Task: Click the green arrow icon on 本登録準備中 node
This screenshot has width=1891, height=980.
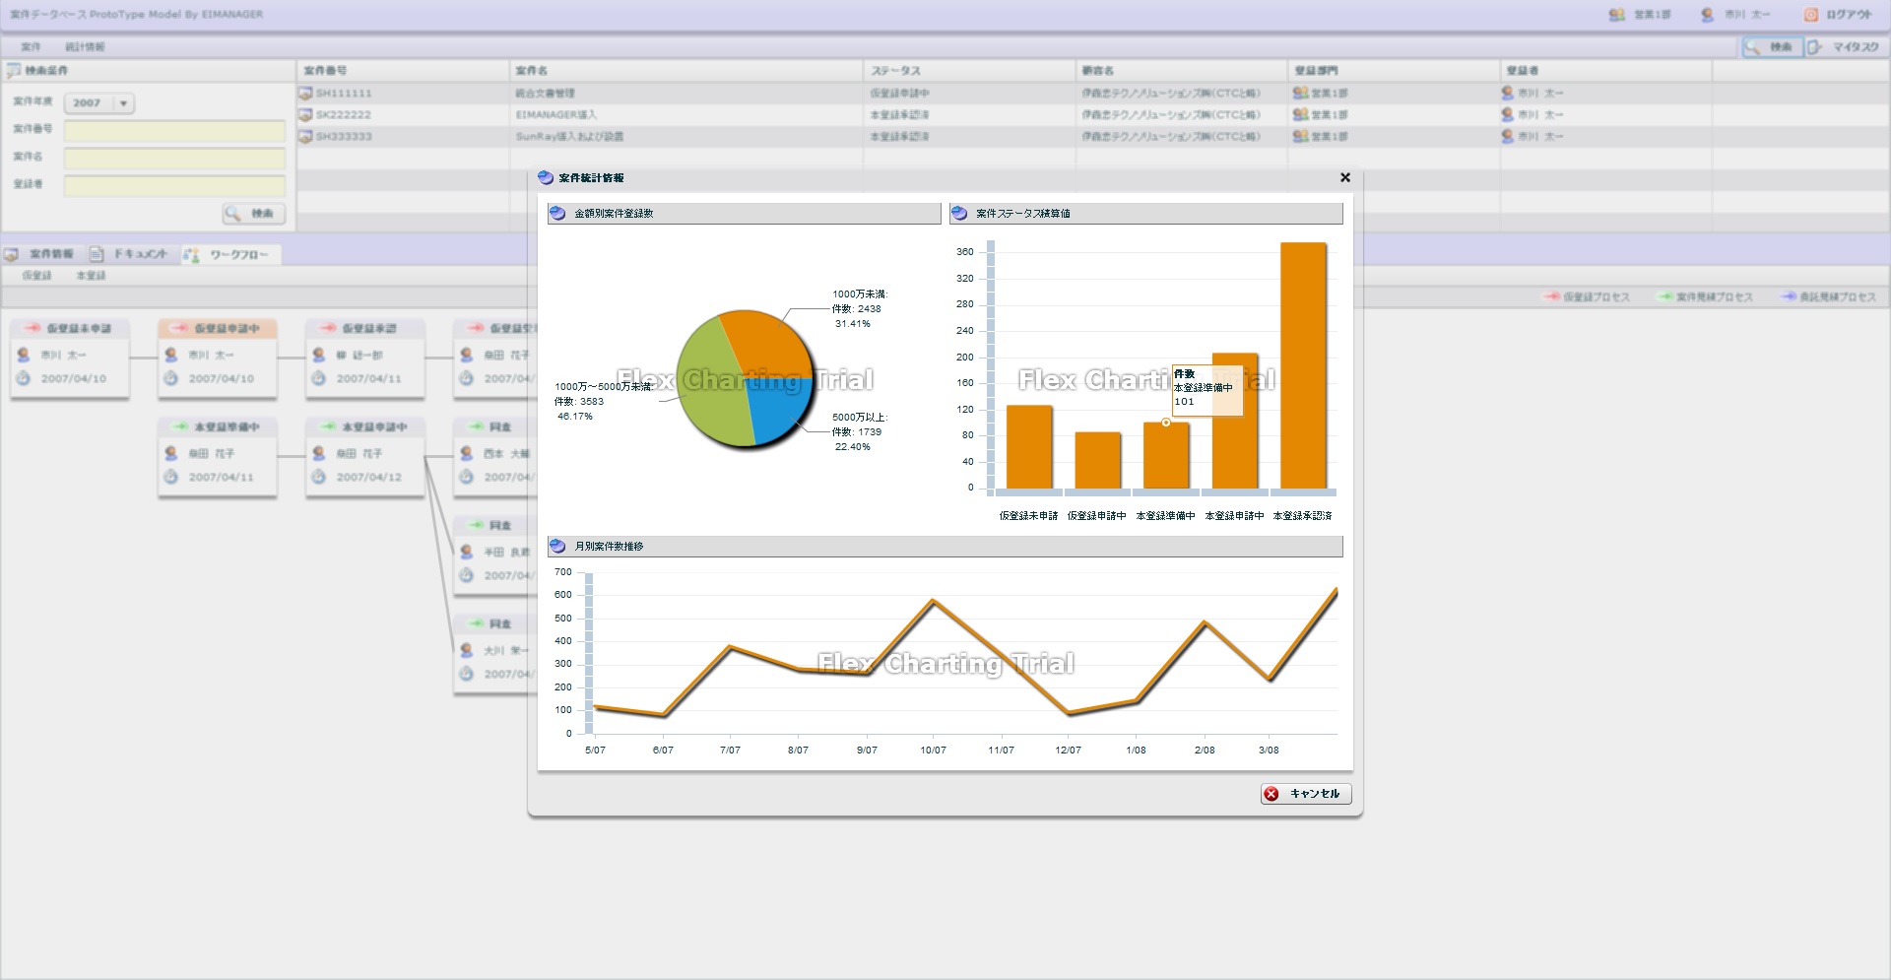Action: pyautogui.click(x=179, y=426)
